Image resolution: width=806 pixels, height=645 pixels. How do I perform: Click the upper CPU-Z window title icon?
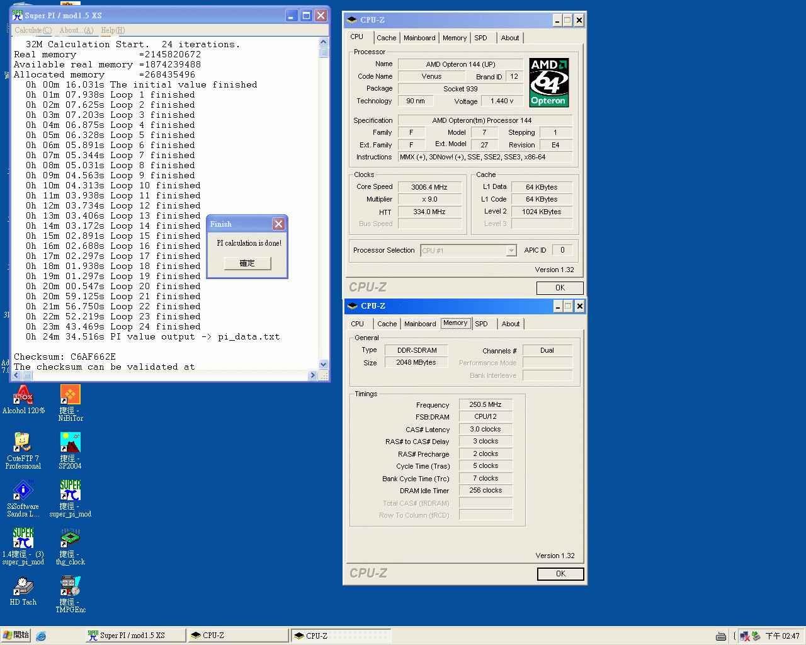tap(352, 20)
